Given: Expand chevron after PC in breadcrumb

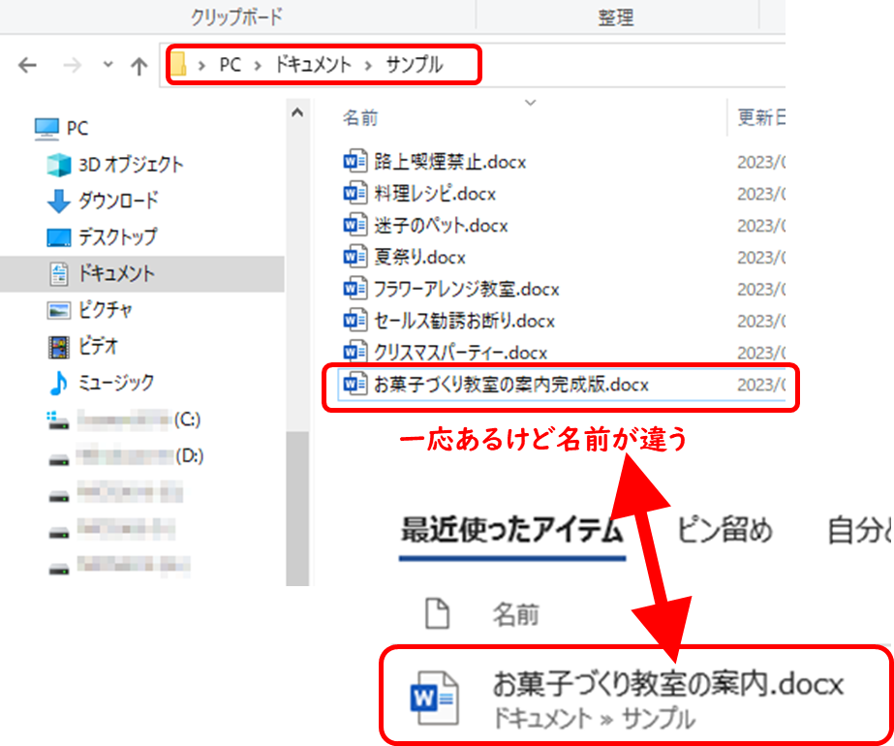Looking at the screenshot, I should (258, 66).
